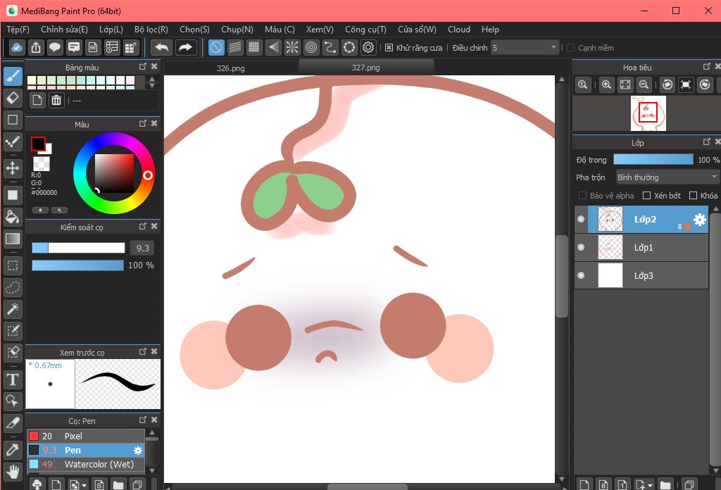Select the Lớp3 layer
This screenshot has height=490, width=721.
click(641, 275)
